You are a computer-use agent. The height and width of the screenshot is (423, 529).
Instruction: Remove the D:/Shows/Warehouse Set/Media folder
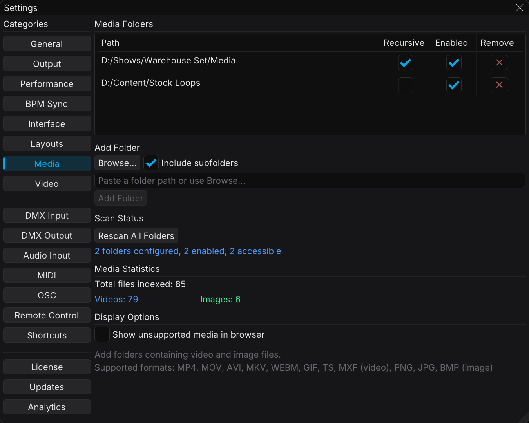(x=499, y=63)
